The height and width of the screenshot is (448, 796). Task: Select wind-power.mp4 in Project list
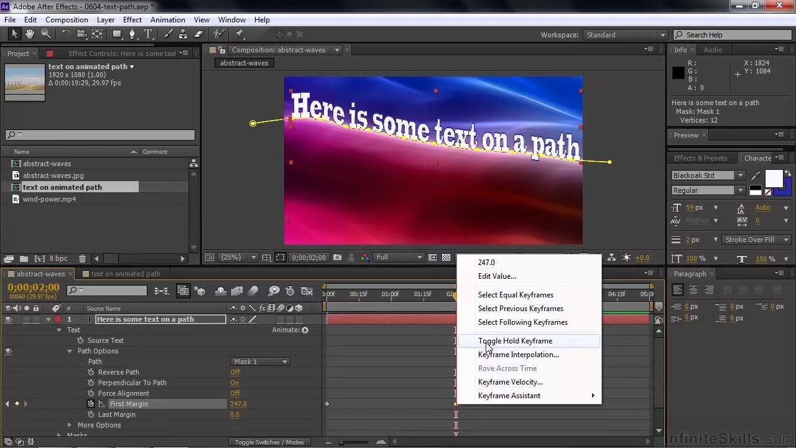click(49, 199)
